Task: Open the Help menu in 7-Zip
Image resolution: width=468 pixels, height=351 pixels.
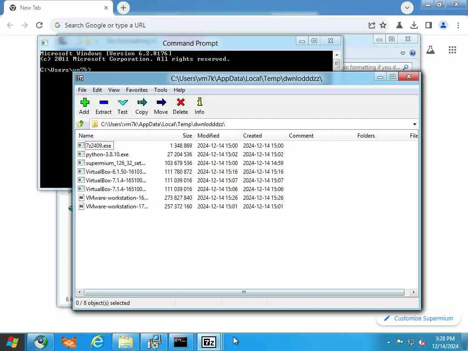Action: click(x=179, y=90)
